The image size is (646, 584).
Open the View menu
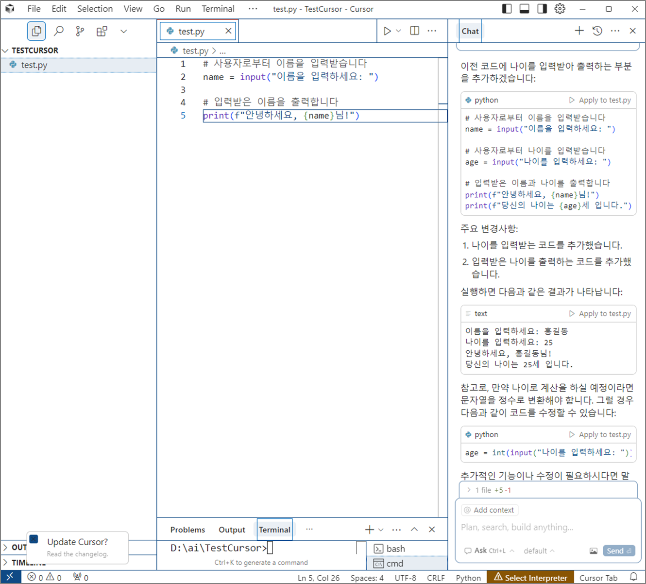(133, 9)
